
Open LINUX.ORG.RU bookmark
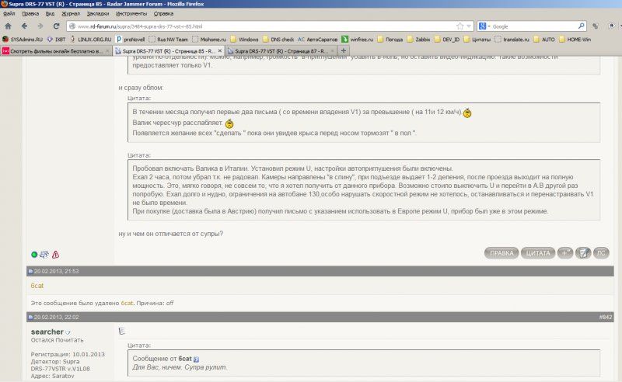(x=90, y=40)
